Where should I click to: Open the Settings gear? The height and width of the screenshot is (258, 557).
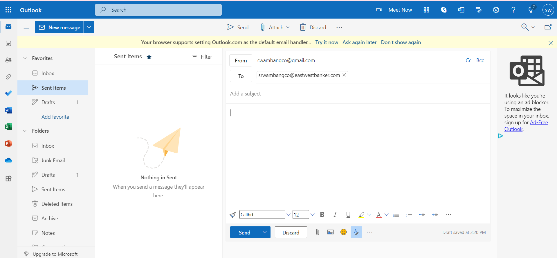pyautogui.click(x=496, y=10)
